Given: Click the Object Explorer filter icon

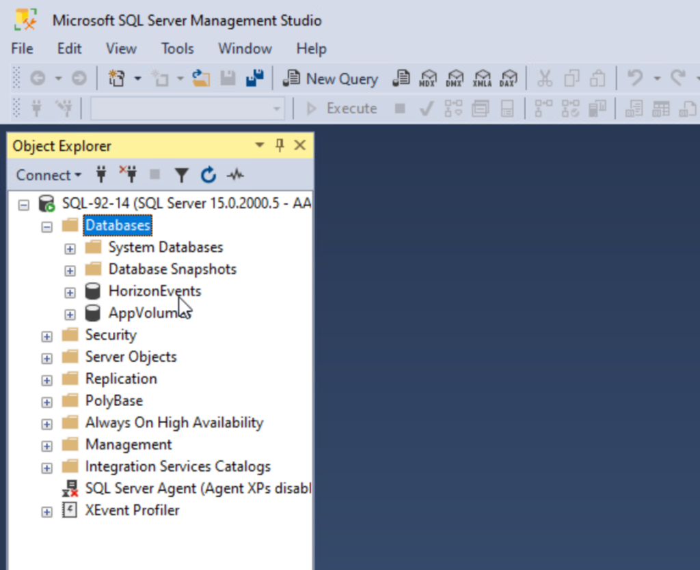Looking at the screenshot, I should (180, 175).
